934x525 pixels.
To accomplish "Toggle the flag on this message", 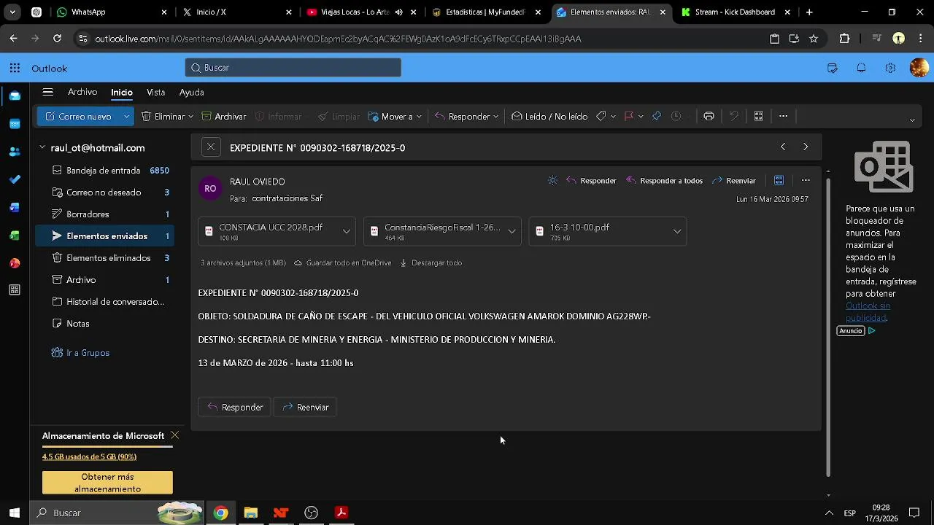I will point(628,117).
